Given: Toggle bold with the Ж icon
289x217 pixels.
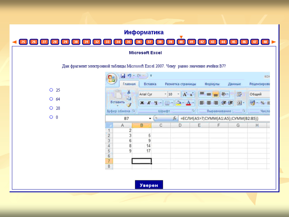Looking at the screenshot, I should pos(142,103).
